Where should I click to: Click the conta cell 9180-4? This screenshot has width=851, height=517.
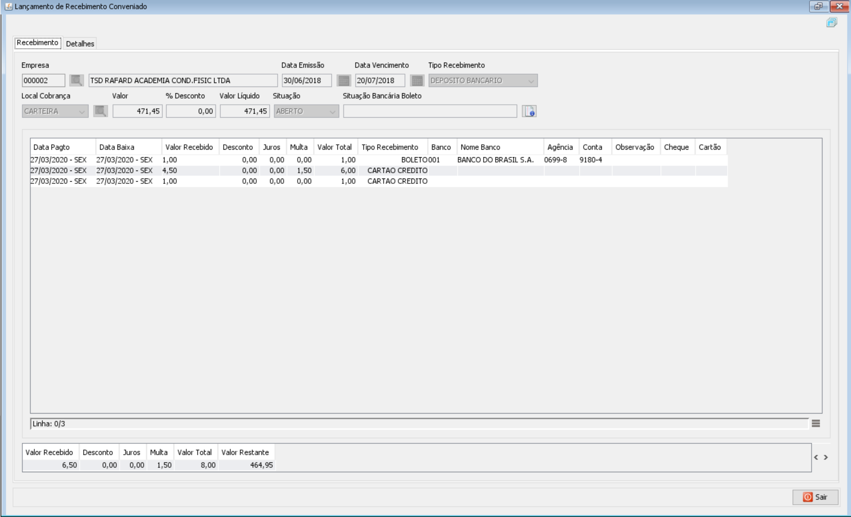[x=595, y=160]
